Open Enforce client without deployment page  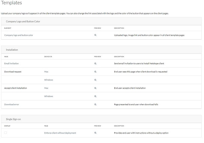60,133
